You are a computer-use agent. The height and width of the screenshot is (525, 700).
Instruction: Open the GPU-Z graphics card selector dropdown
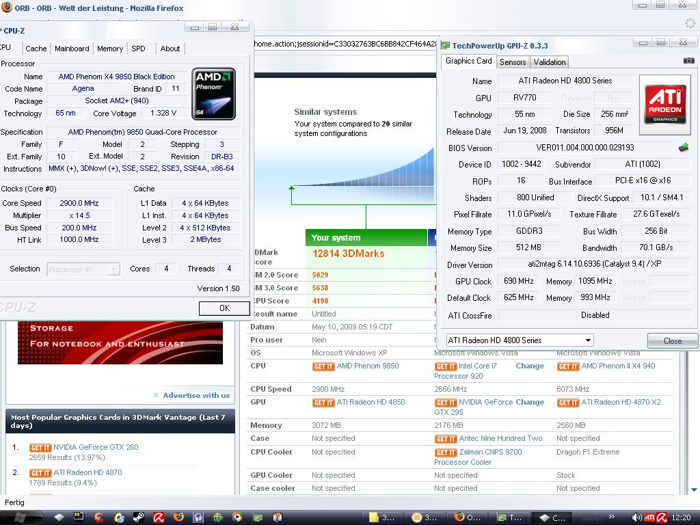tap(520, 340)
